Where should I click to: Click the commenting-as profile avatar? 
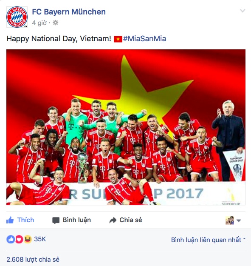(230, 220)
